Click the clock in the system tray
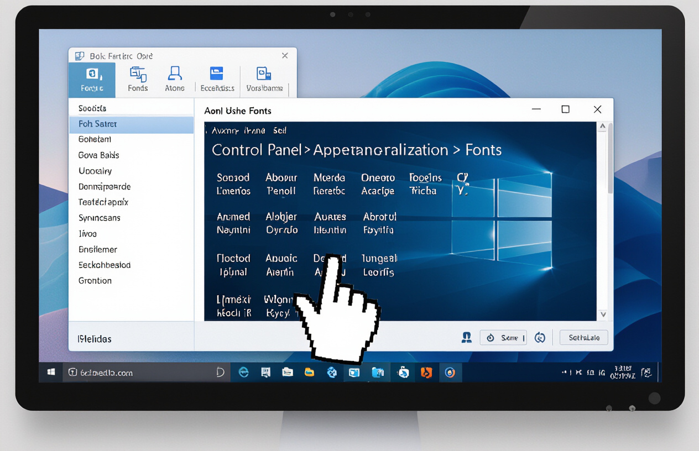This screenshot has height=451, width=699. click(623, 373)
